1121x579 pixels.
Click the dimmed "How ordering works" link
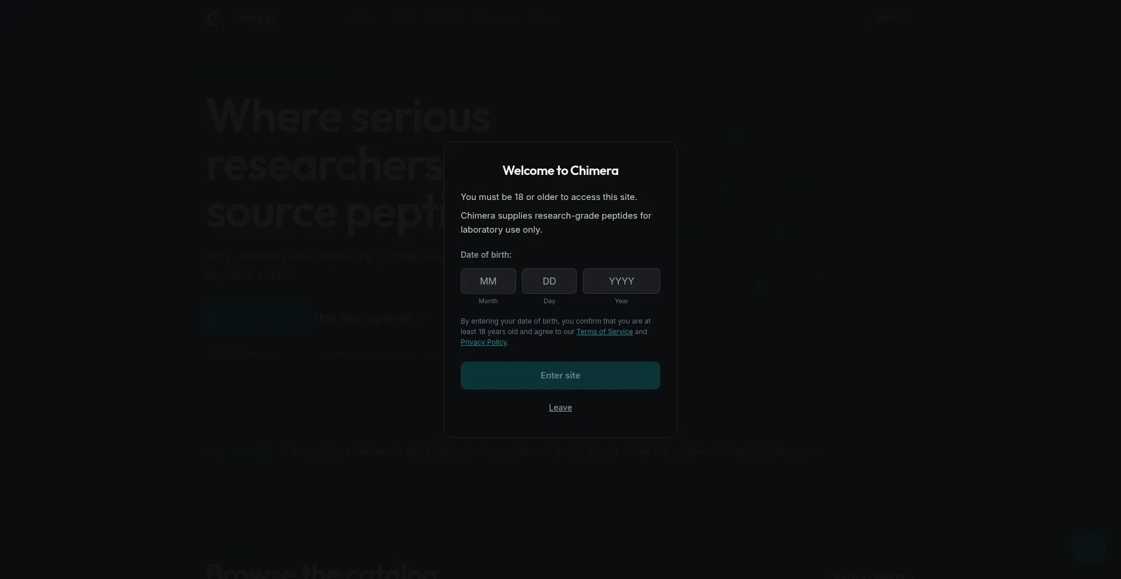(368, 318)
